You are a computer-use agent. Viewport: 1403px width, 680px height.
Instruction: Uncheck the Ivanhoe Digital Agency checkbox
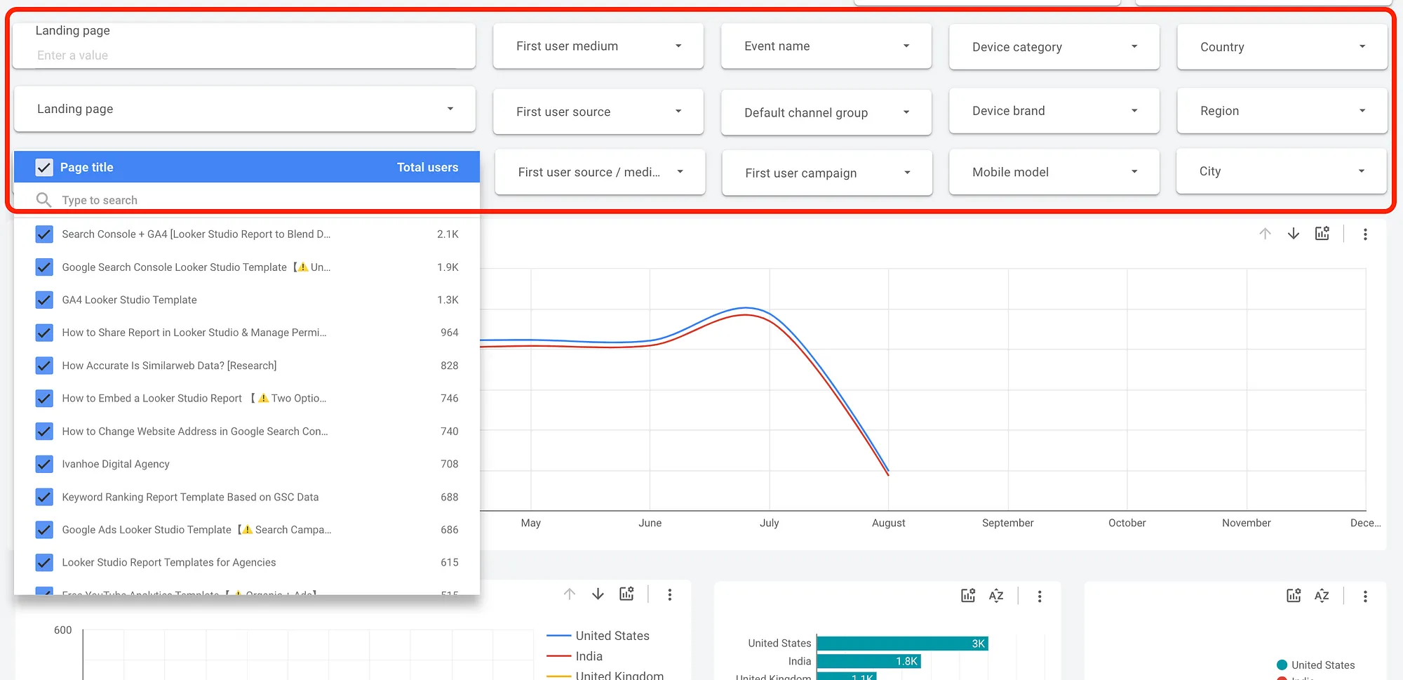click(x=44, y=464)
